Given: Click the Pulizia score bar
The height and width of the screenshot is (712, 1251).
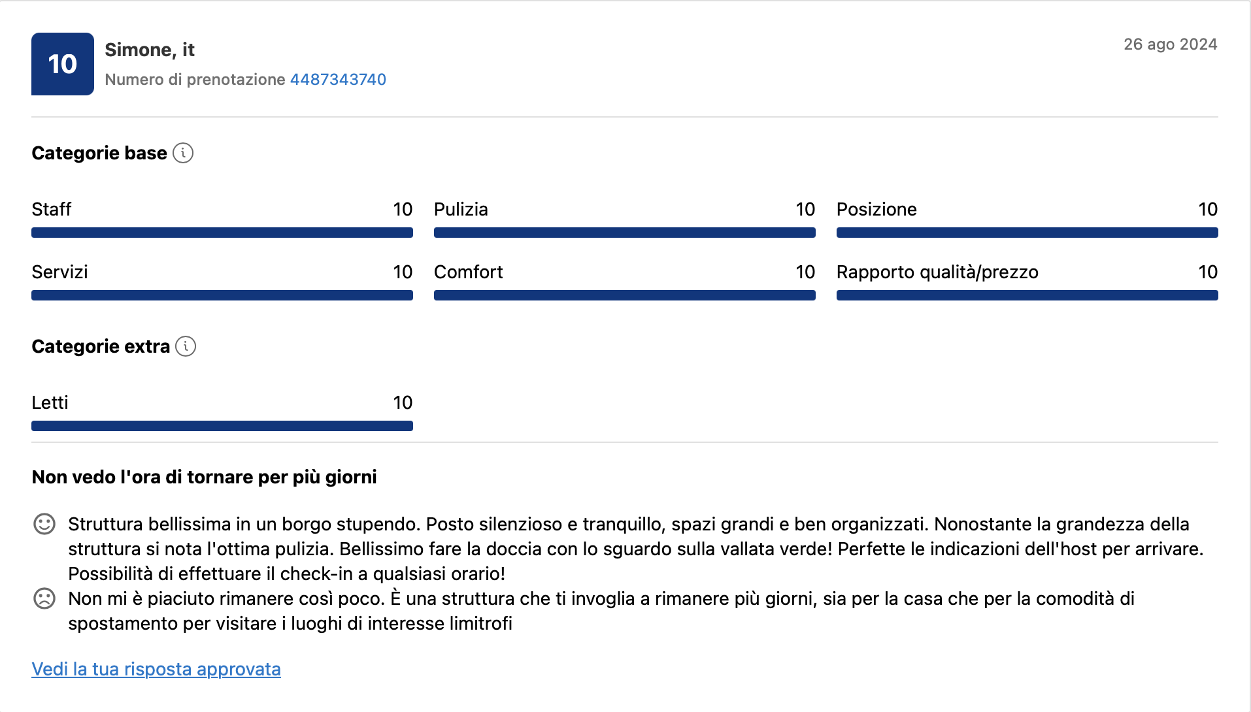Looking at the screenshot, I should click(624, 233).
